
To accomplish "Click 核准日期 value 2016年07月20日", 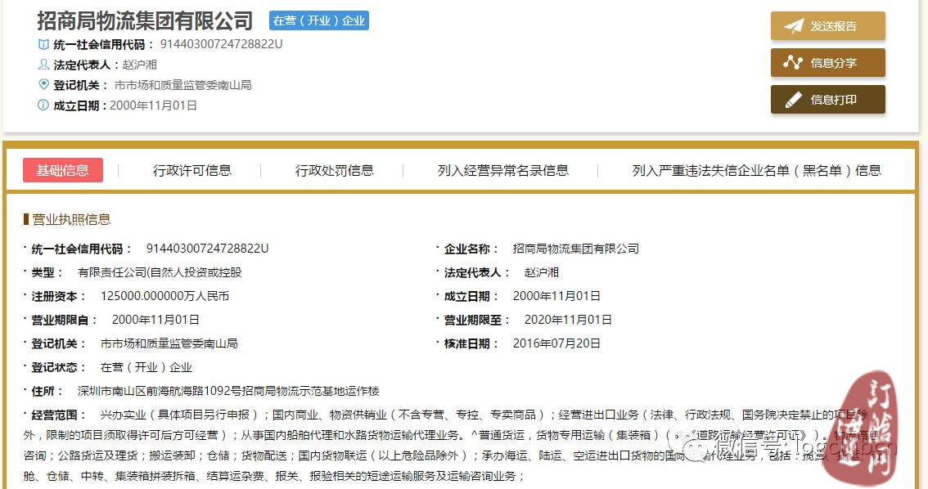I will pos(556,343).
